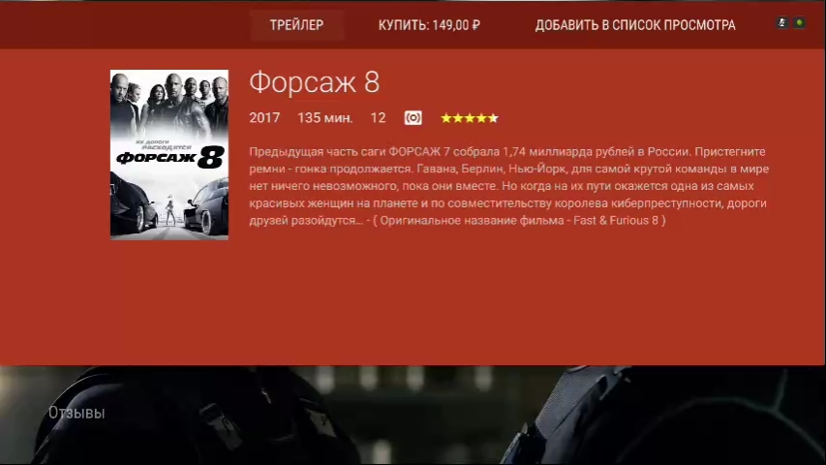Play the trailer via ТРЕЙЛЕР button
The height and width of the screenshot is (465, 826).
297,25
